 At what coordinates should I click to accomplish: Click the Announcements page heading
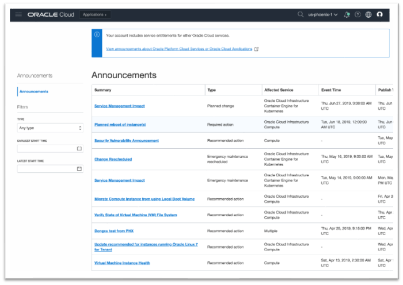coord(124,75)
